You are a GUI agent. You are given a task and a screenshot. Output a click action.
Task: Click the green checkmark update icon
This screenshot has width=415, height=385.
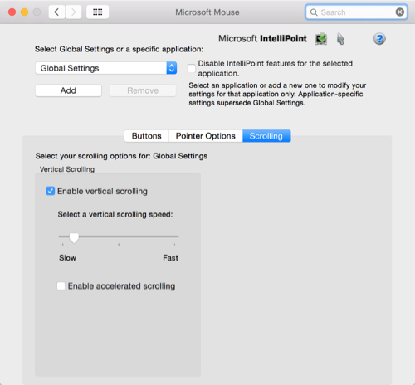click(321, 39)
